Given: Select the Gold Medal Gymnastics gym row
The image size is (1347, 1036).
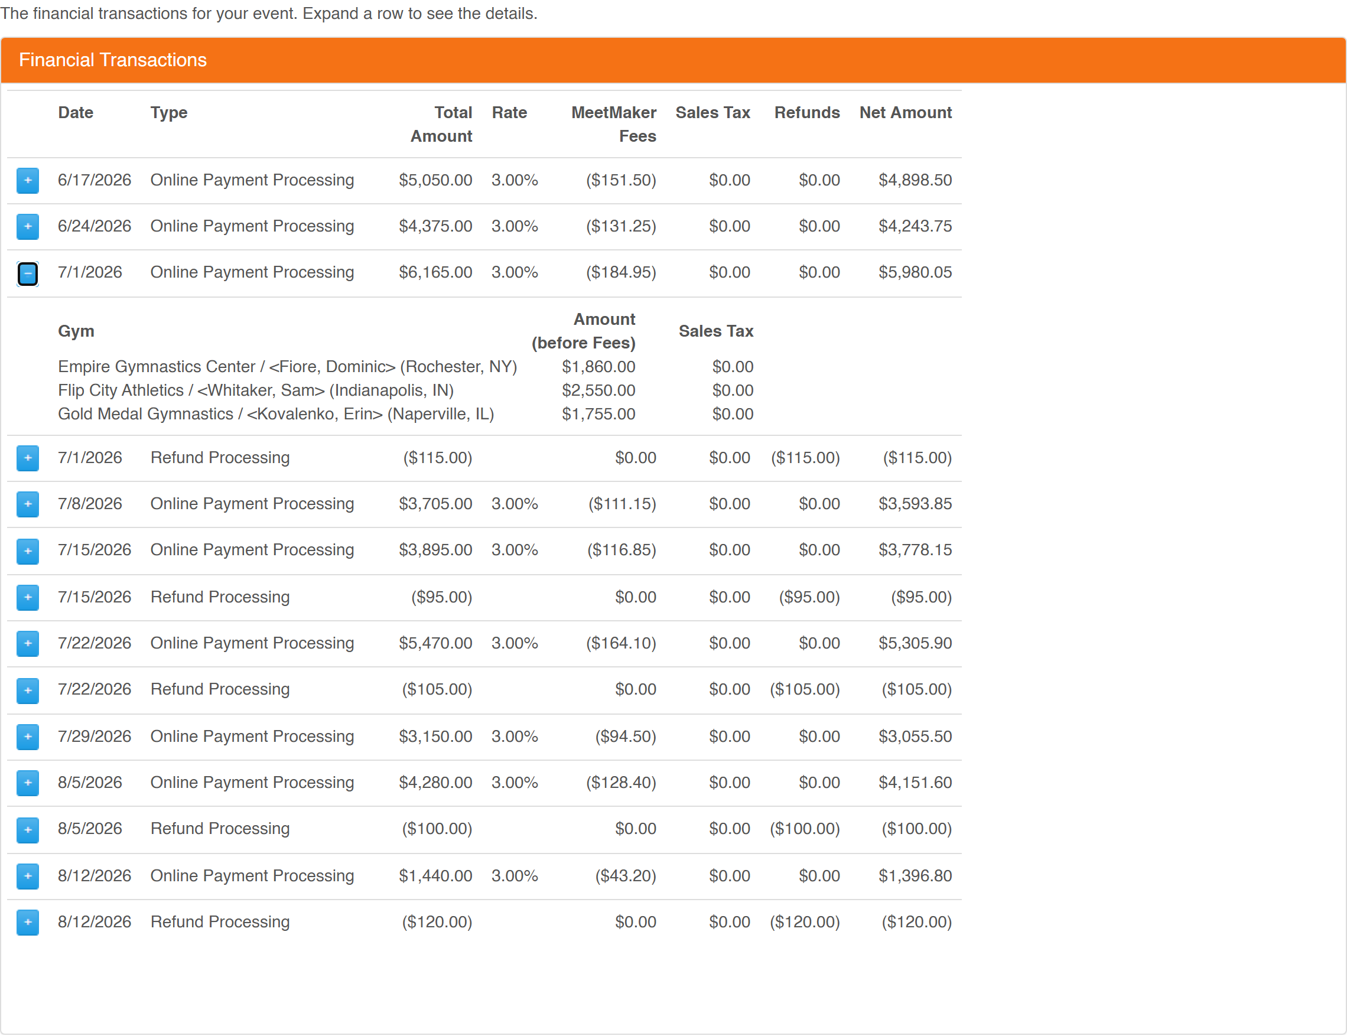Looking at the screenshot, I should 406,414.
